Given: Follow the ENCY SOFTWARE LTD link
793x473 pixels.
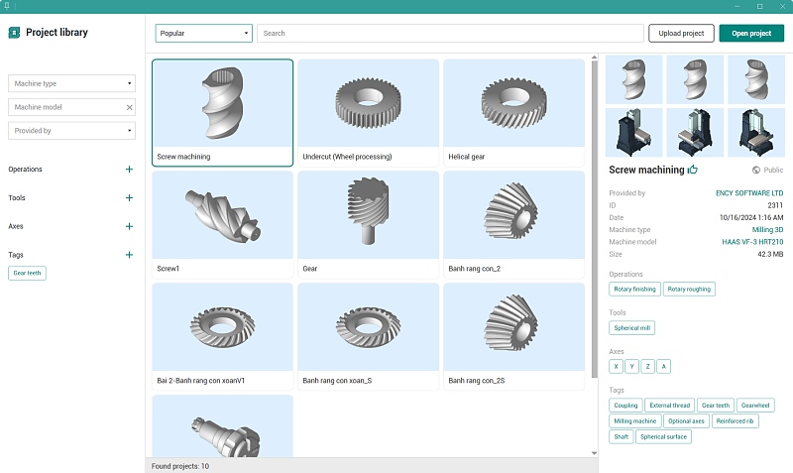Looking at the screenshot, I should pyautogui.click(x=748, y=193).
